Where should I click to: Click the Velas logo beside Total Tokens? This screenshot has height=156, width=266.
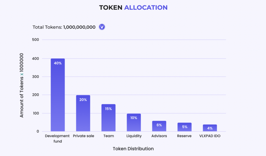coord(102,27)
